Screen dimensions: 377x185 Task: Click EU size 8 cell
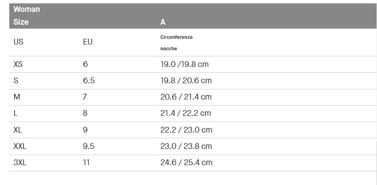pyautogui.click(x=85, y=113)
